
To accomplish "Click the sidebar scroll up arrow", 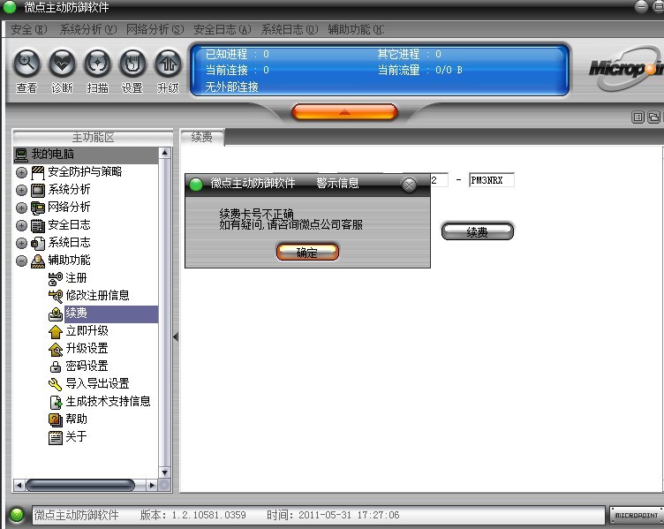I will [x=164, y=153].
